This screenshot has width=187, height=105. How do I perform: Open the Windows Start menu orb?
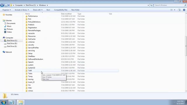pos(4,102)
